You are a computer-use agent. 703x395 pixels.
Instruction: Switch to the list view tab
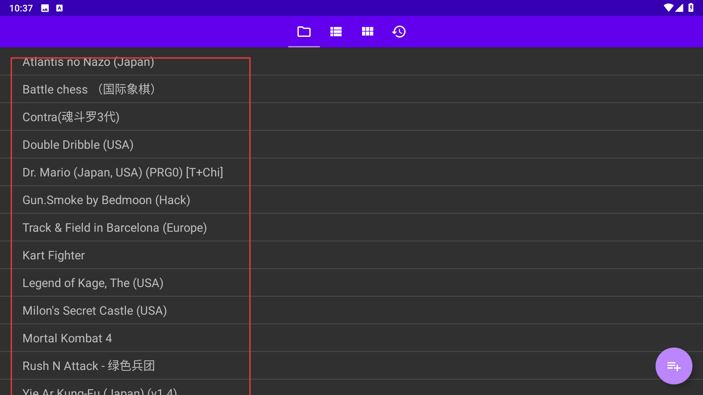point(336,32)
